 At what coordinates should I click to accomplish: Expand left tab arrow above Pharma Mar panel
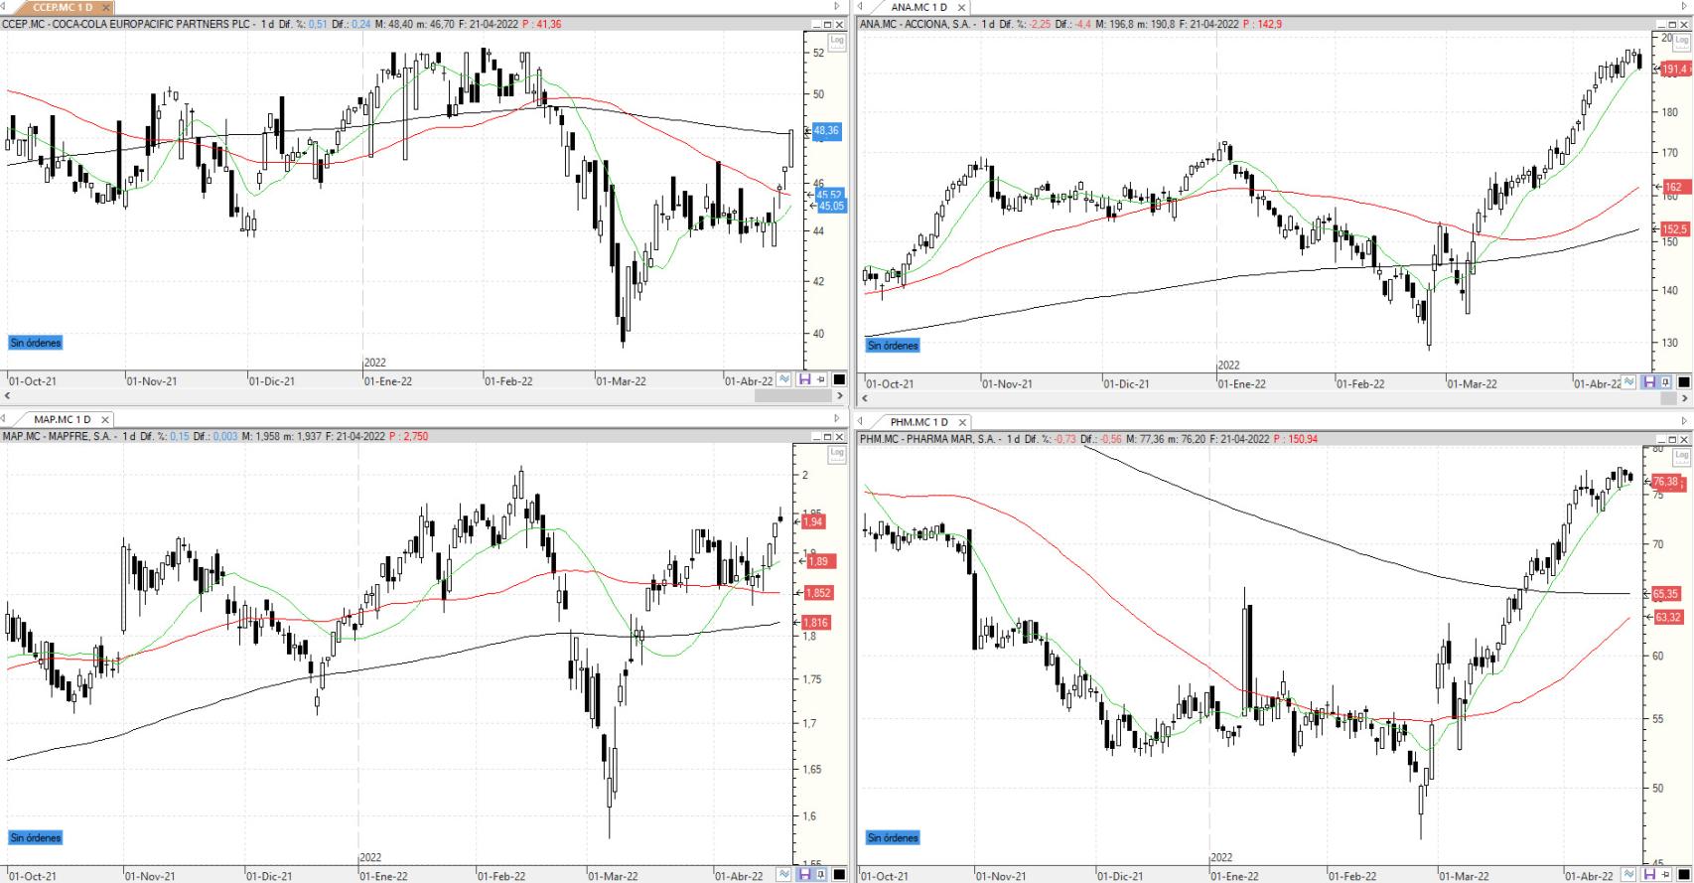[x=860, y=422]
